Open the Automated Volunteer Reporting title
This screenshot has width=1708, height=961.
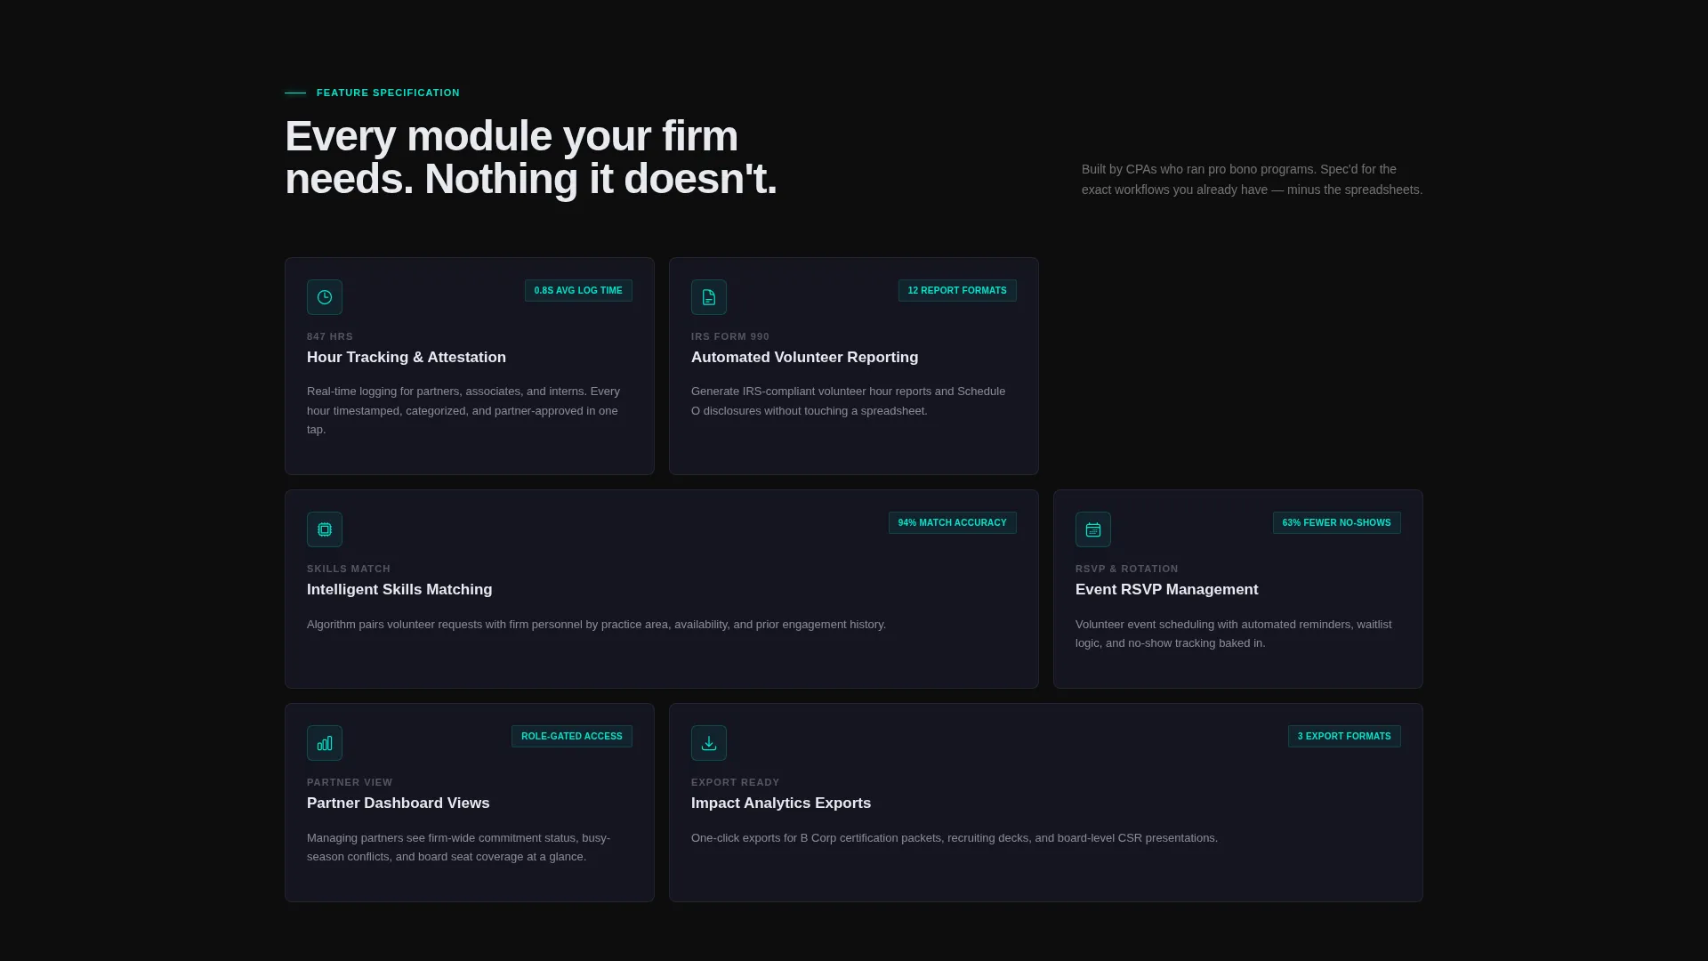[804, 358]
